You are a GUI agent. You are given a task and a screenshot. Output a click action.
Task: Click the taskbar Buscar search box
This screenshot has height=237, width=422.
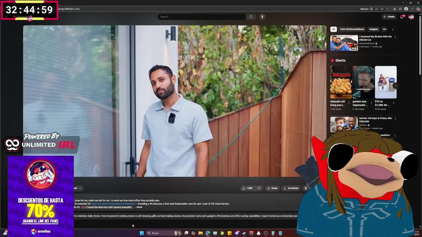[x=164, y=233]
